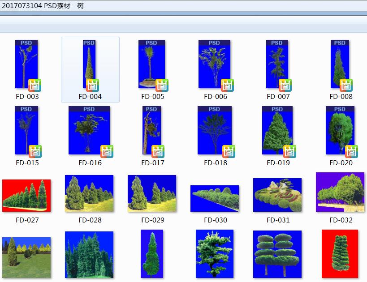Select the FD-018 bare tree thumbnail
Image resolution: width=367 pixels, height=282 pixels.
point(215,130)
